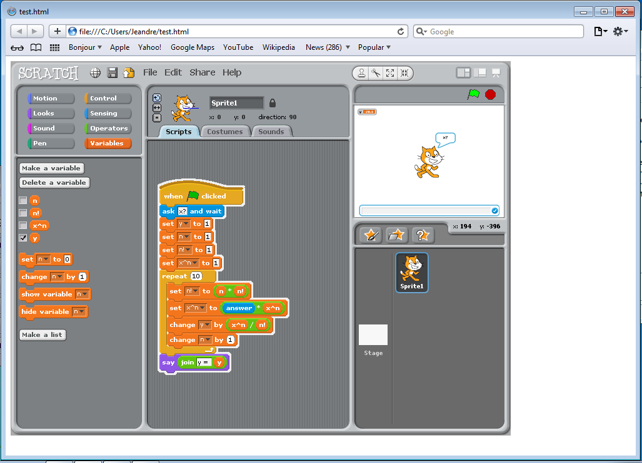Check the n! variable monitor checkbox
This screenshot has height=463, width=642.
point(23,213)
